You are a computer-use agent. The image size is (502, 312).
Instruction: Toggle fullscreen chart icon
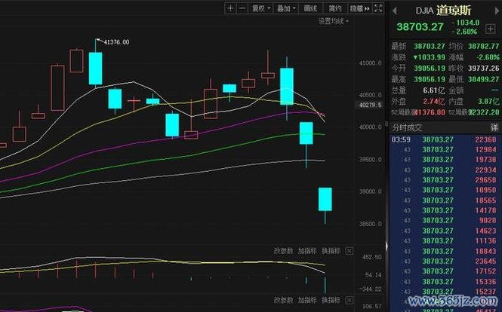pyautogui.click(x=378, y=8)
